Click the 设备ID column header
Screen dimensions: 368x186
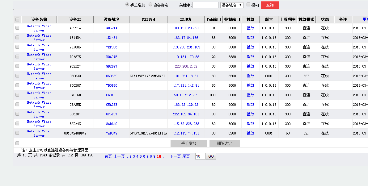point(75,19)
